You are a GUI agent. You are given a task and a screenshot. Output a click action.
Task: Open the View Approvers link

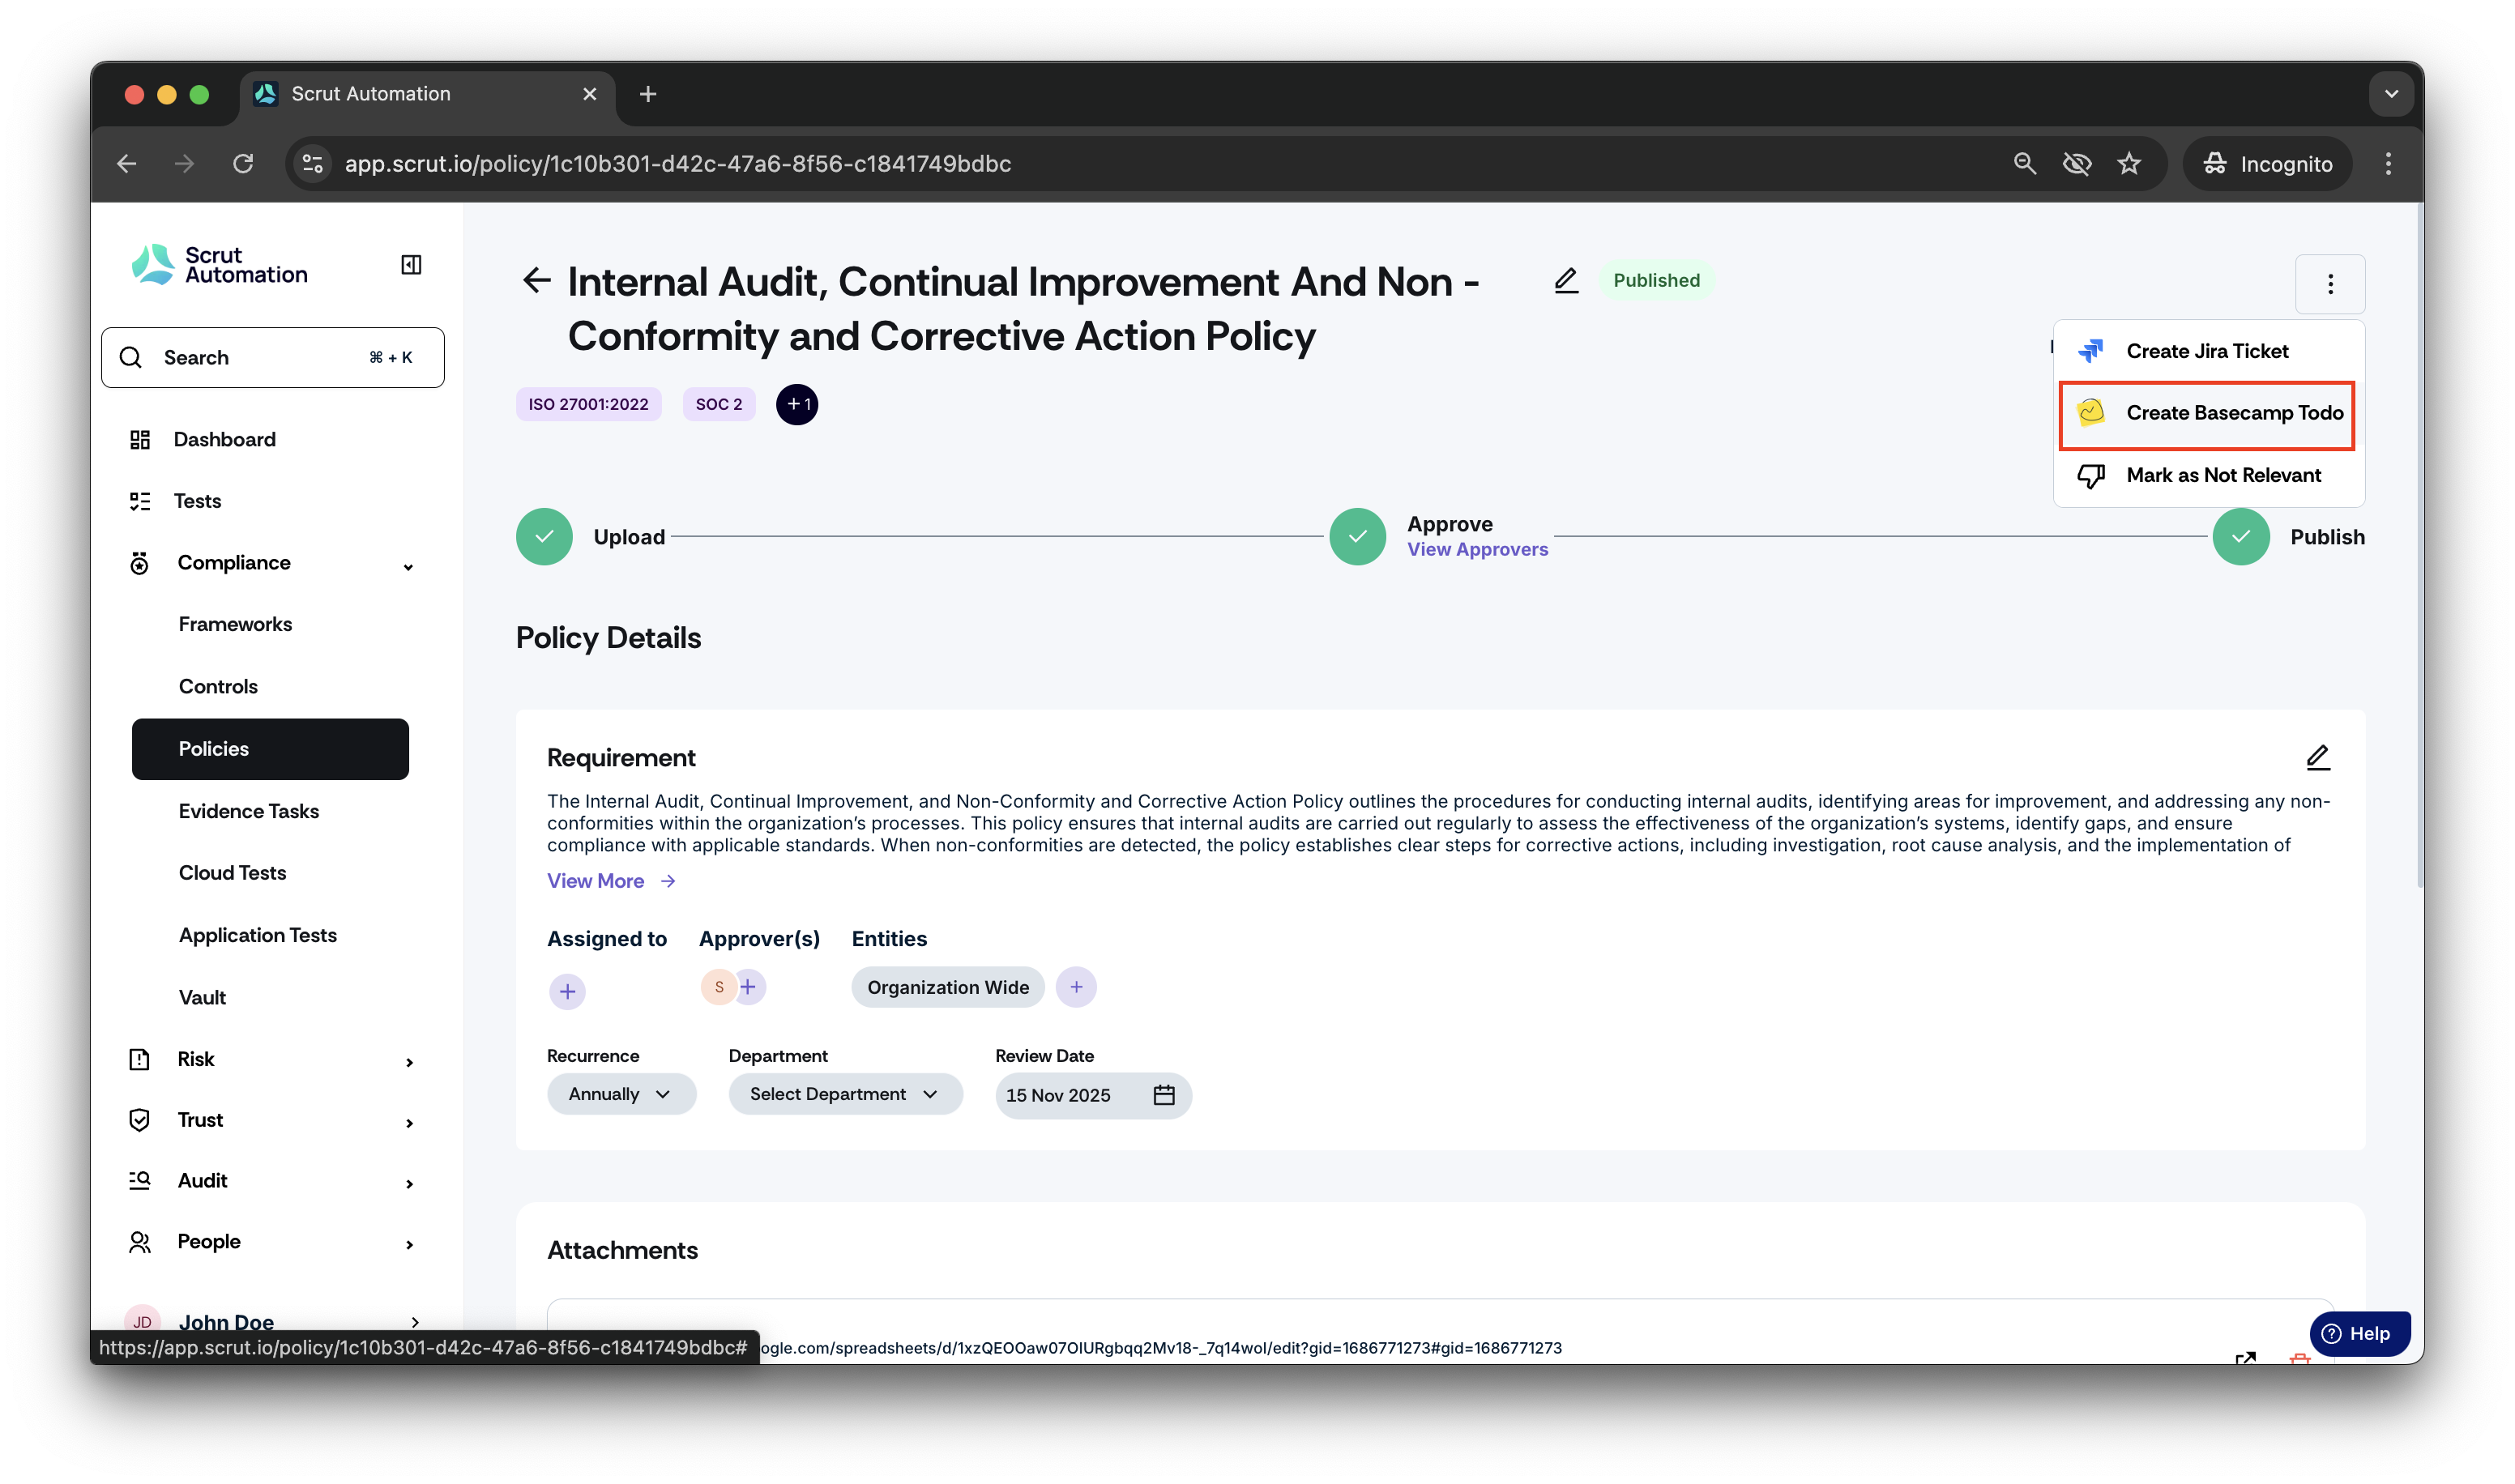[x=1477, y=550]
